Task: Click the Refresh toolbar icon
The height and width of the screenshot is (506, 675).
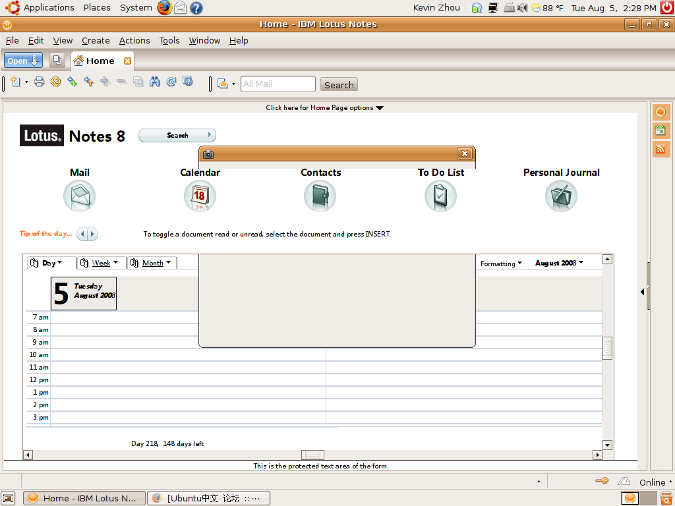Action: (x=171, y=81)
